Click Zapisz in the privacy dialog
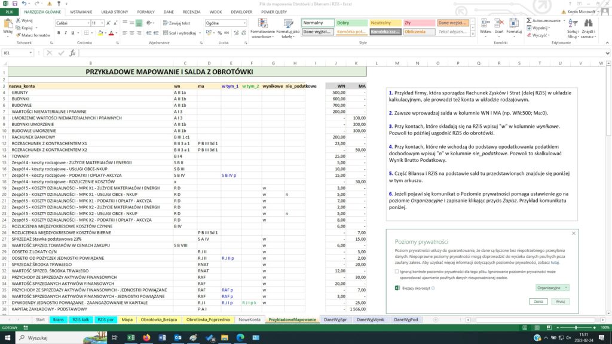The image size is (612, 344). 538,302
